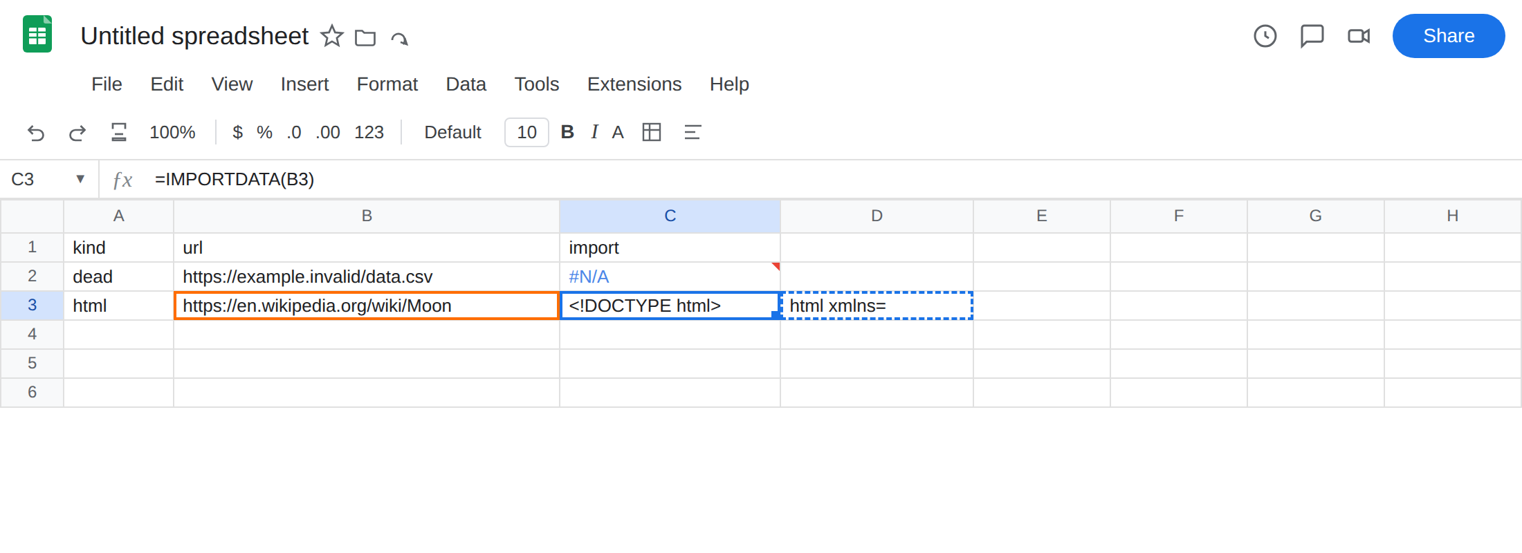Open the File menu
The image size is (1522, 553).
[107, 84]
